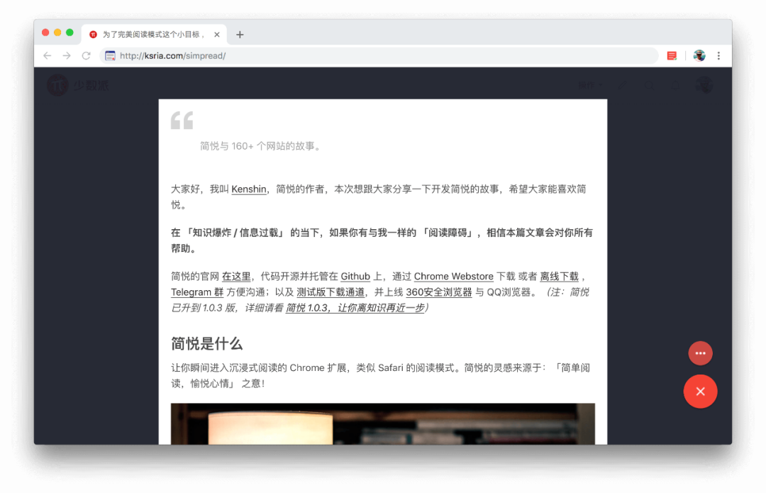Image resolution: width=766 pixels, height=493 pixels.
Task: View site information icon in address bar
Action: pos(111,56)
